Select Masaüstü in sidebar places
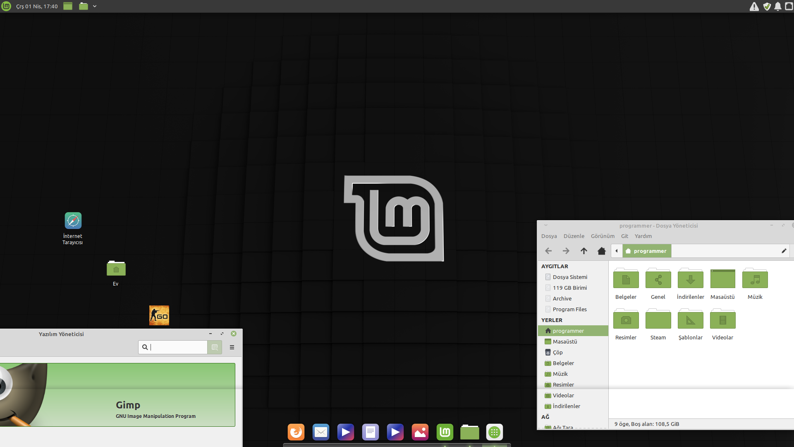The height and width of the screenshot is (447, 794). (x=573, y=342)
